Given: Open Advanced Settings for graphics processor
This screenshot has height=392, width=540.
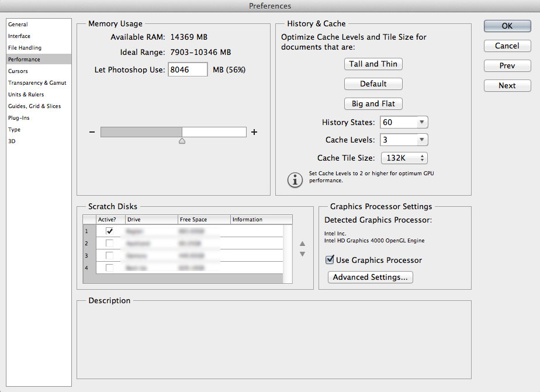Looking at the screenshot, I should pos(370,277).
